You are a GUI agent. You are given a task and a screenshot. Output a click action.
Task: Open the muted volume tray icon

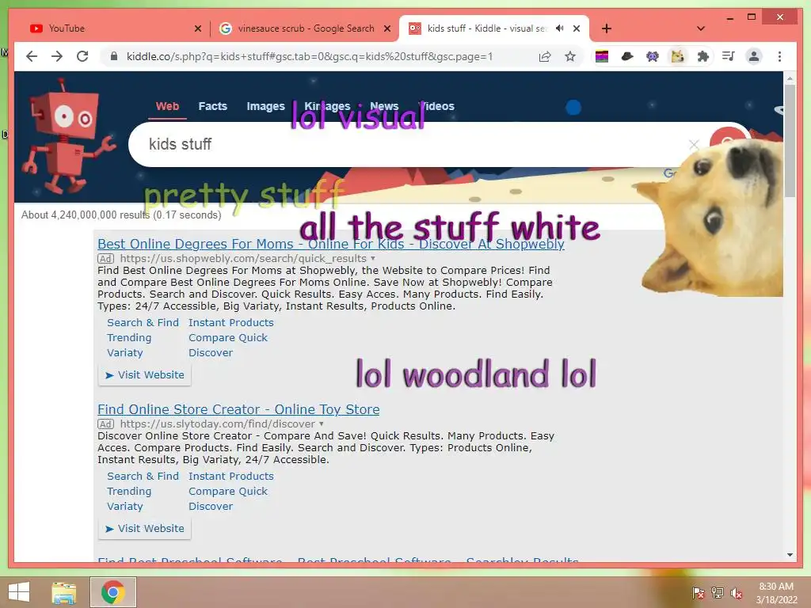tap(736, 593)
